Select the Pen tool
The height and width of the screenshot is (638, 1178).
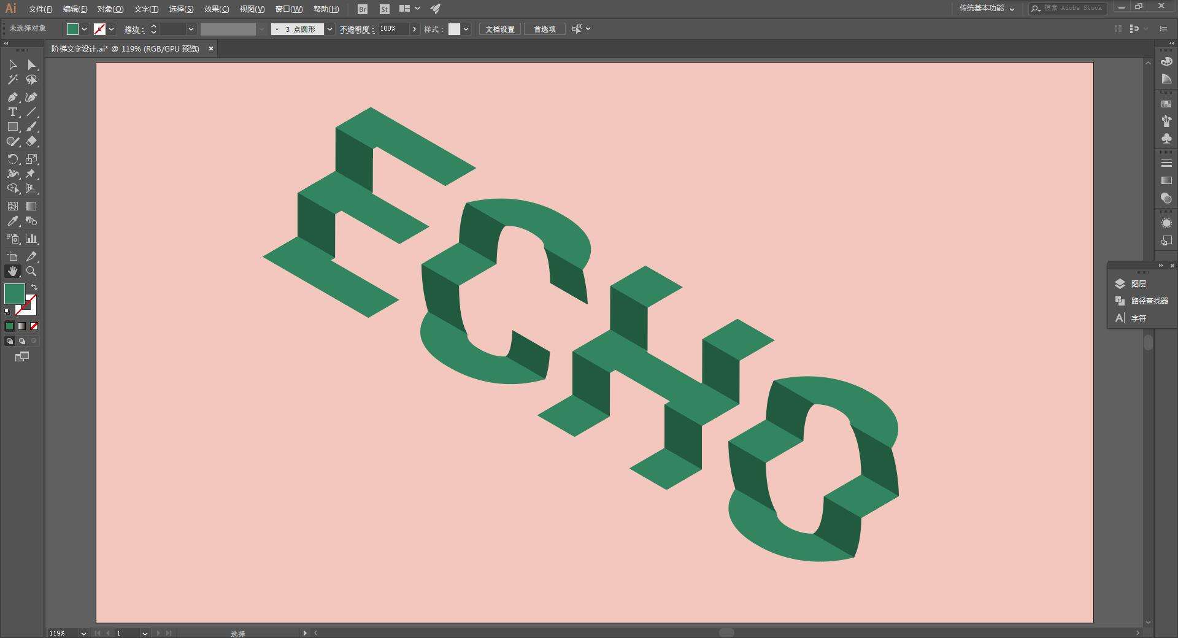point(12,97)
